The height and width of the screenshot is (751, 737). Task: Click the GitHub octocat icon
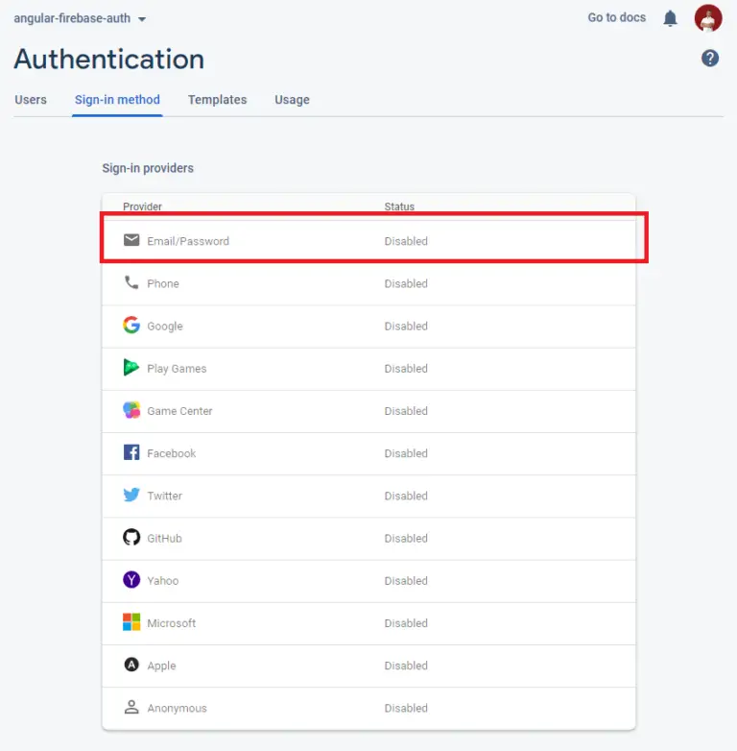(131, 538)
